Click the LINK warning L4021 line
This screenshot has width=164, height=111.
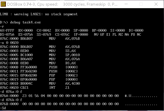click(39, 14)
